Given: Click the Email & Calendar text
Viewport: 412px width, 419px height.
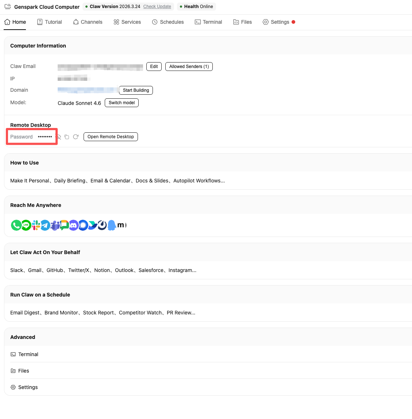Looking at the screenshot, I should [x=111, y=181].
